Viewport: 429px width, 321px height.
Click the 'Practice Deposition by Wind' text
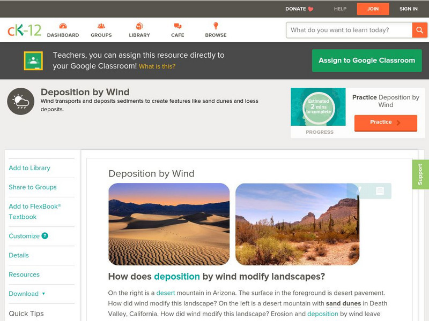(x=386, y=101)
